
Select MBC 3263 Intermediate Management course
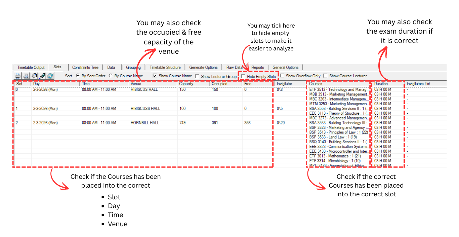[339, 99]
